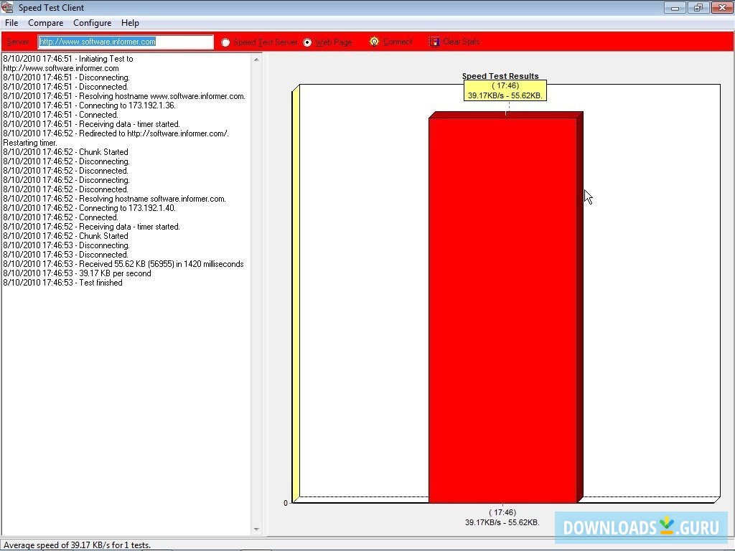Image resolution: width=735 pixels, height=551 pixels.
Task: Click the Speed Test Results chart title
Action: pos(500,75)
